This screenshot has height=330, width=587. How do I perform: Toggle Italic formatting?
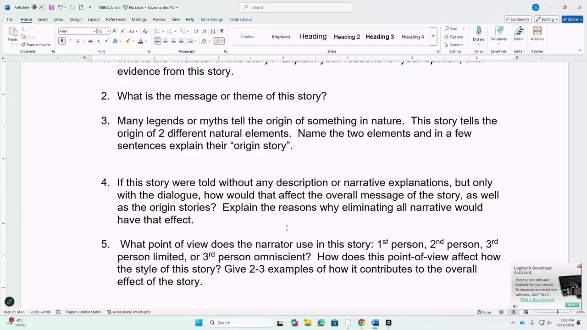(70, 41)
